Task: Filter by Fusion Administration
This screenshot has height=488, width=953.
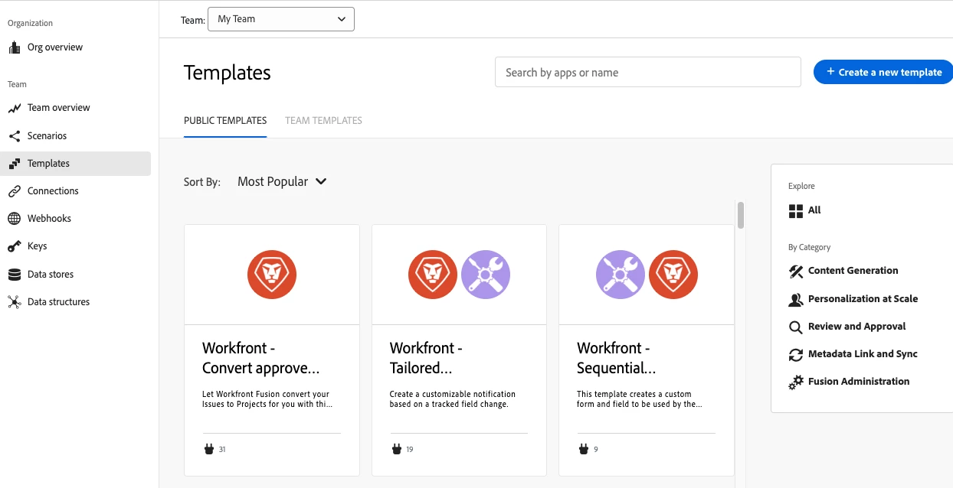Action: 859,382
